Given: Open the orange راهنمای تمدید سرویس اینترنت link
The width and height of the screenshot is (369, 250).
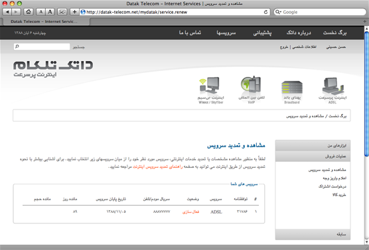Looking at the screenshot, I should [157, 166].
